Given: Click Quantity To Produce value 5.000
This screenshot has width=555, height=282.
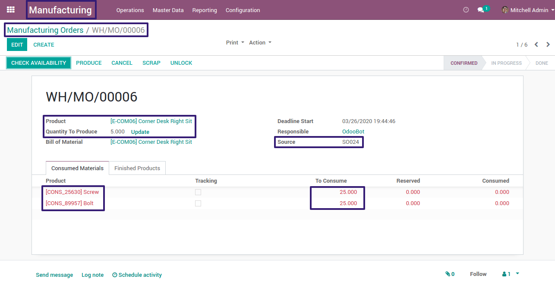Looking at the screenshot, I should pos(117,132).
